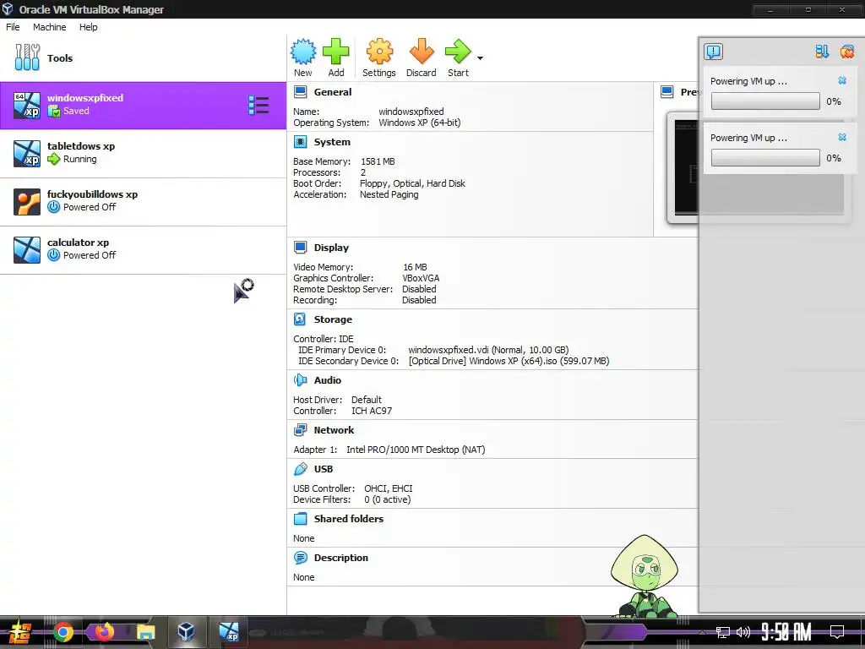
Task: Click the optical drive ISO entry
Action: pos(509,361)
